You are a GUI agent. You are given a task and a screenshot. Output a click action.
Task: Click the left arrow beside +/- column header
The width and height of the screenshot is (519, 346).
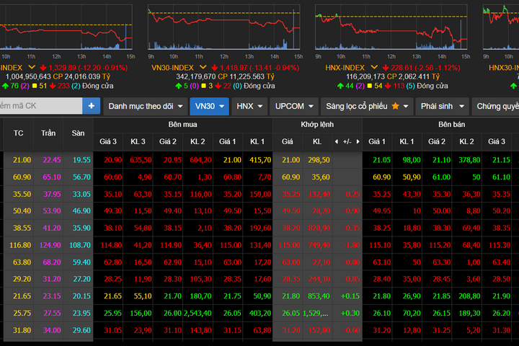tap(337, 142)
